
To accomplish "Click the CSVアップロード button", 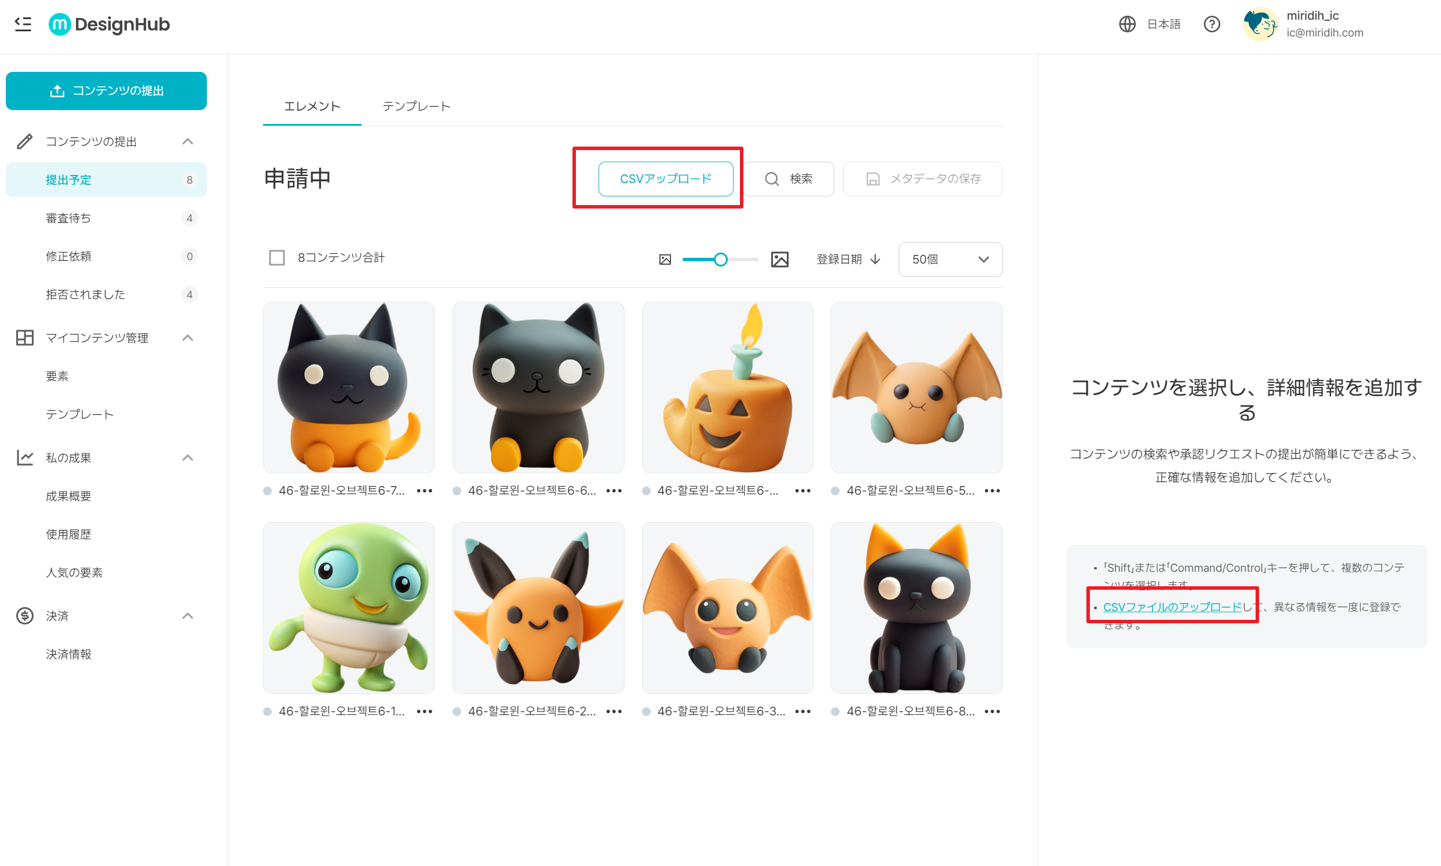I will pyautogui.click(x=665, y=178).
